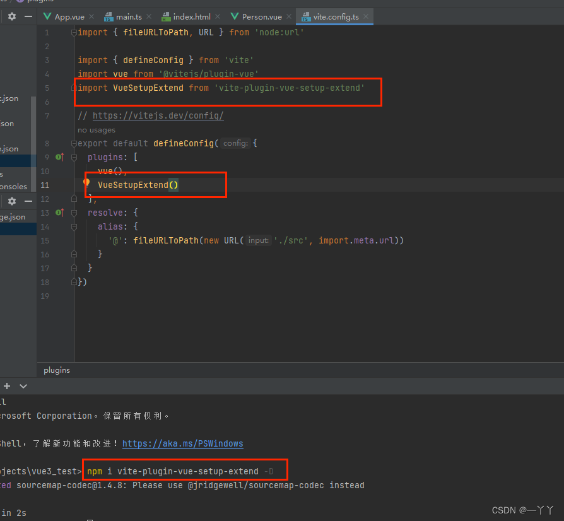Click 'vite-plugin-vue-setup-extend' string on line 5
This screenshot has width=564, height=521.
[290, 88]
